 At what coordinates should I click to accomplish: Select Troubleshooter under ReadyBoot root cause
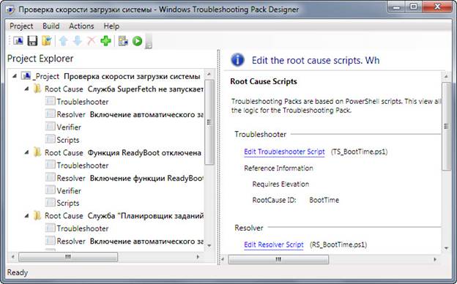point(83,165)
